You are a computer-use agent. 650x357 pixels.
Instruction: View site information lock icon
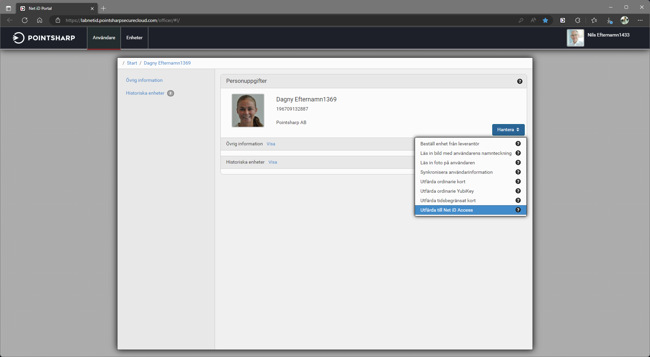coord(58,20)
